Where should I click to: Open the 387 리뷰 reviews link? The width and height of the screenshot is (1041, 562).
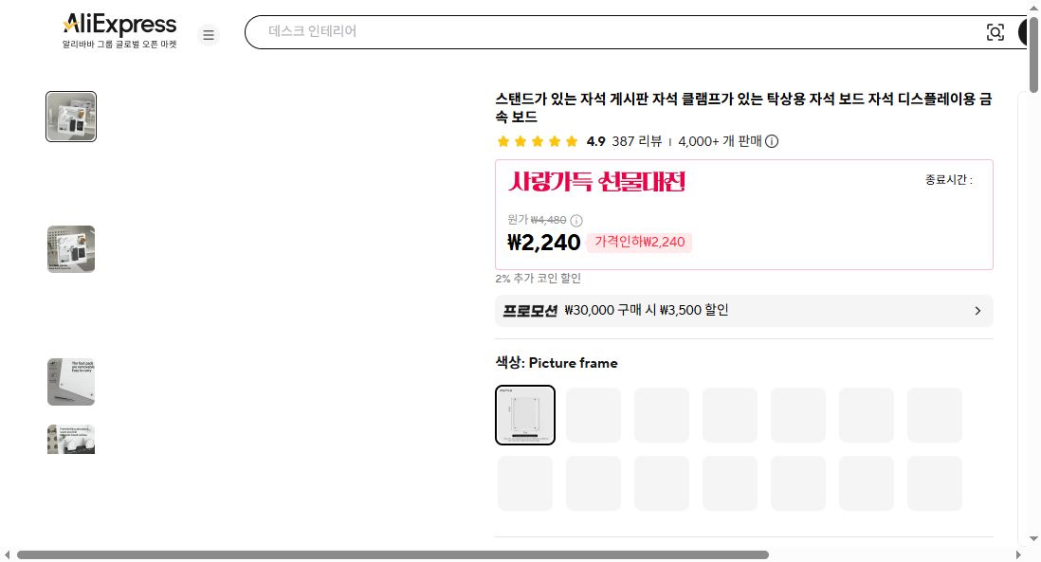[x=639, y=141]
